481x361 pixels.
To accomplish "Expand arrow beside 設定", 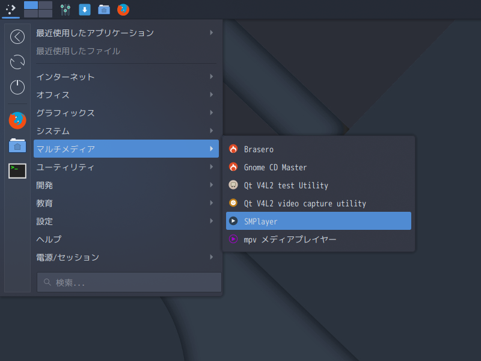I will (x=212, y=221).
